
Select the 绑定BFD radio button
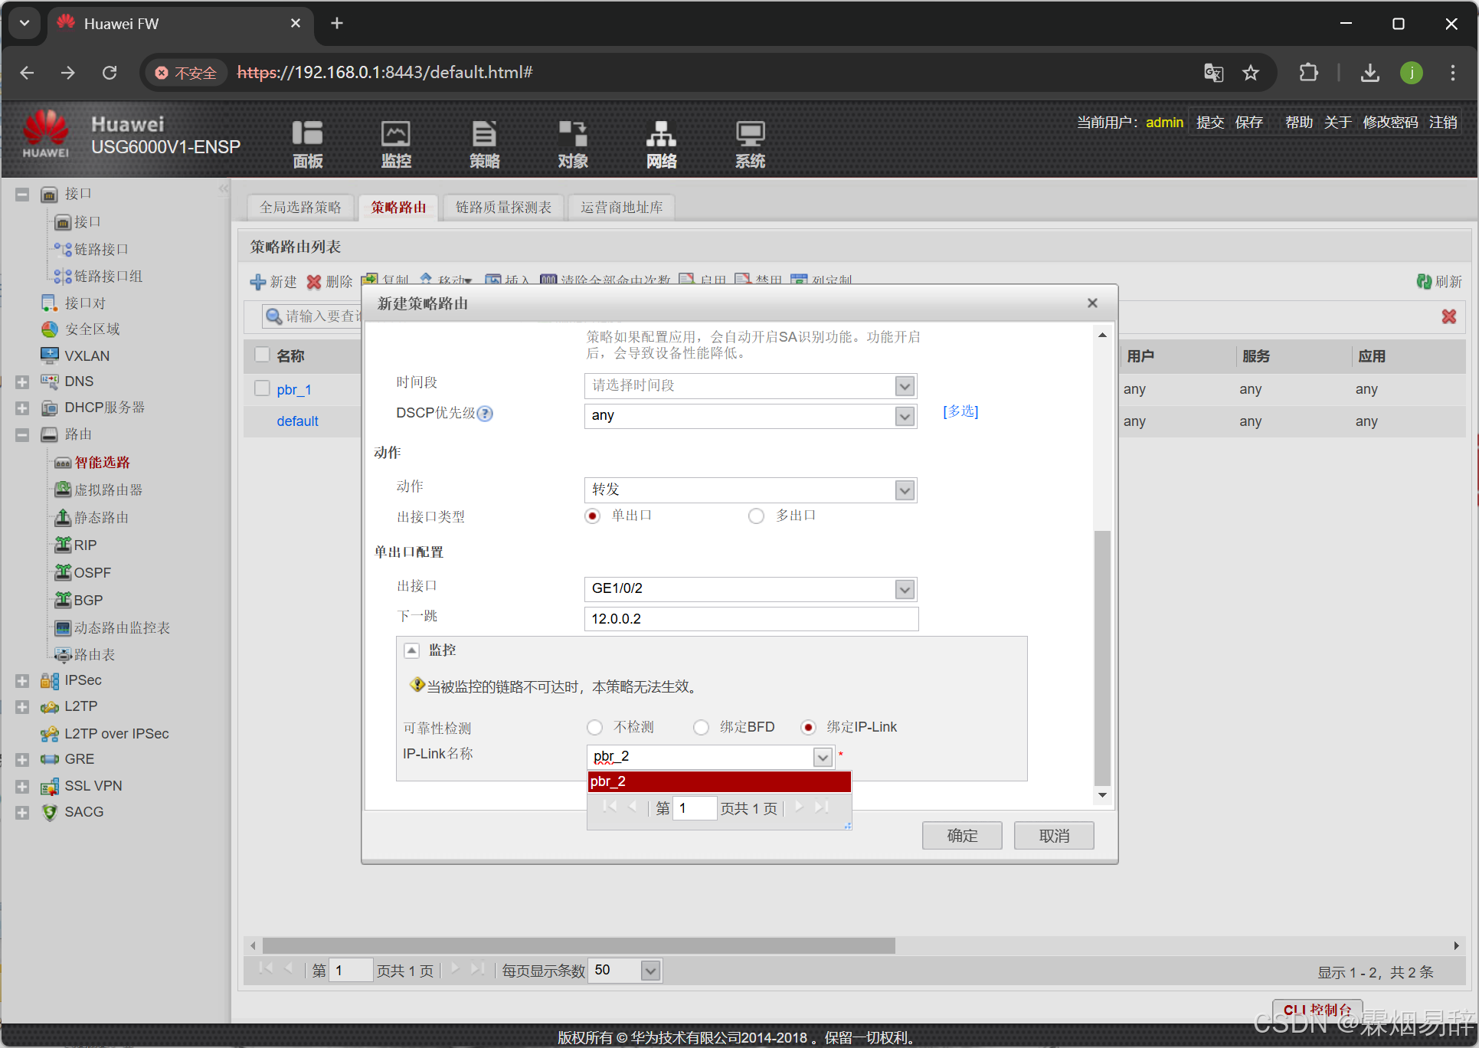point(701,728)
